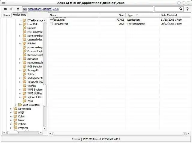This screenshot has height=143, width=192.
Task: Refresh the current folder view
Action: pyautogui.click(x=18, y=9)
